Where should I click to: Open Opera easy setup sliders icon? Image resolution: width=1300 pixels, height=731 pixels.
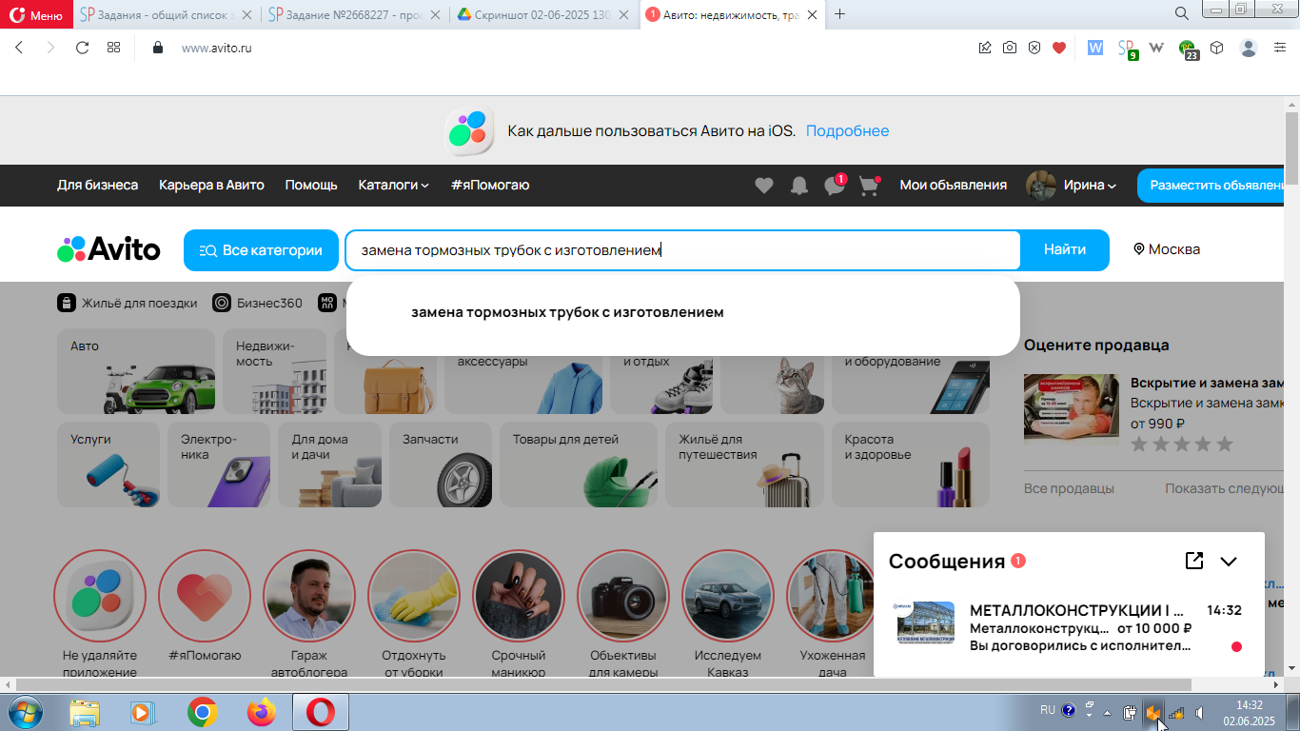(1280, 48)
